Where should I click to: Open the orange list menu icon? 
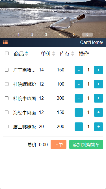[x=5, y=42]
